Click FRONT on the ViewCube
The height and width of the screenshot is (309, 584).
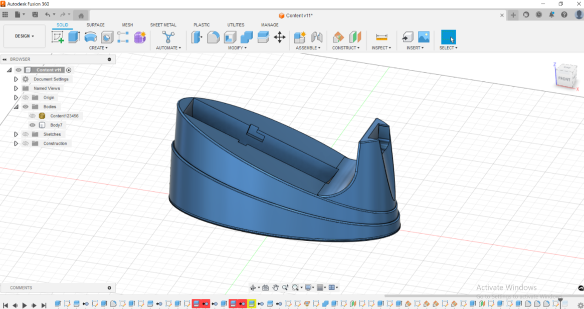(x=565, y=78)
